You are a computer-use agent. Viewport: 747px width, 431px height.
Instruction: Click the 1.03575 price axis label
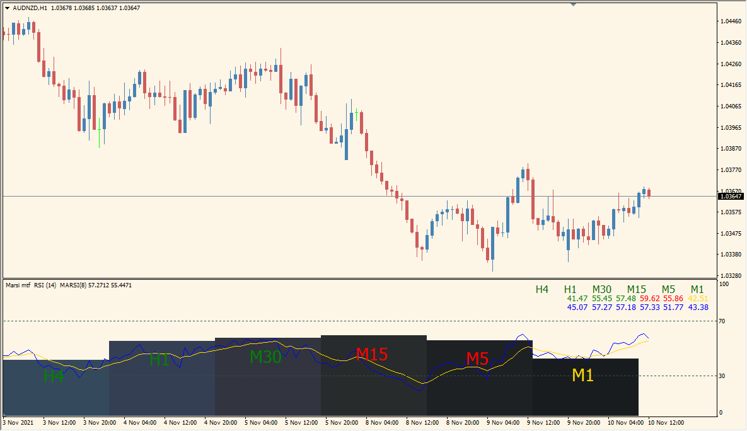pyautogui.click(x=731, y=212)
